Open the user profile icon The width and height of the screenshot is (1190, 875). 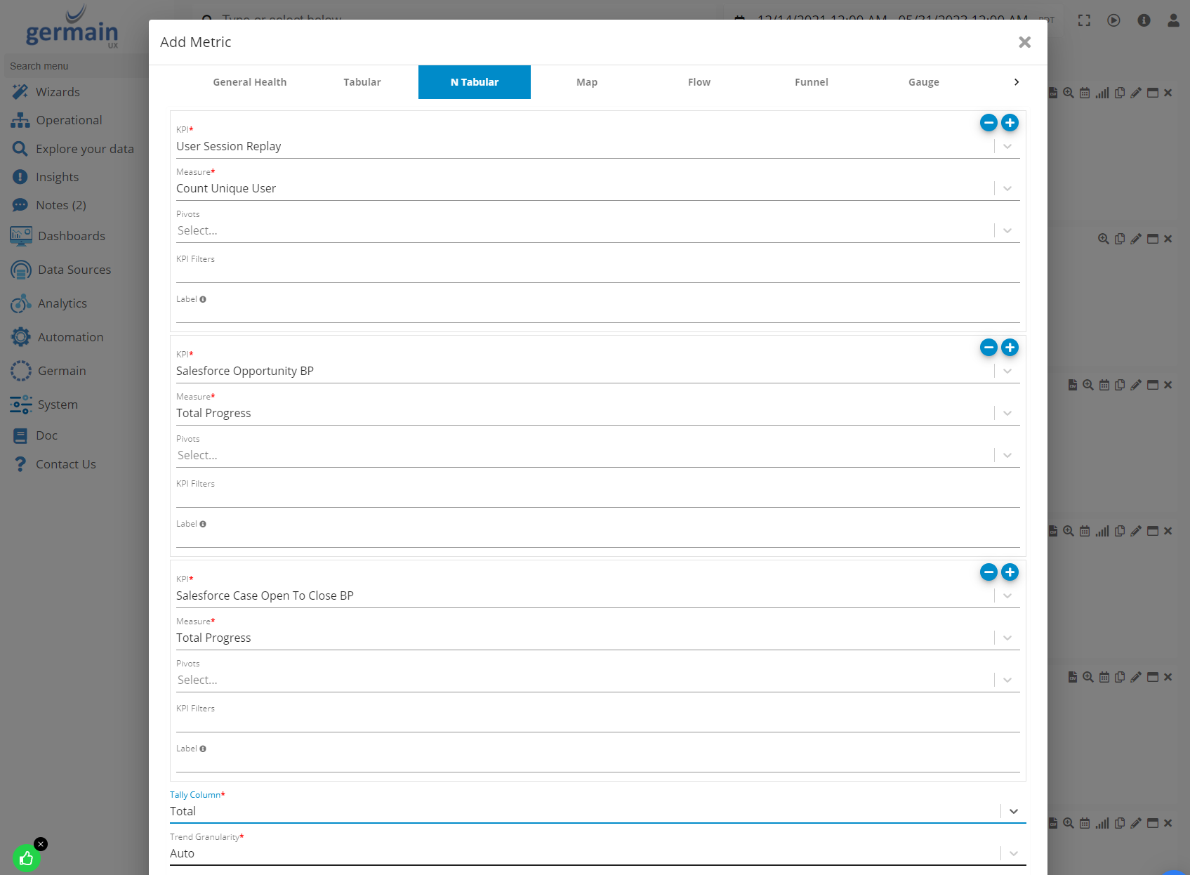1173,20
